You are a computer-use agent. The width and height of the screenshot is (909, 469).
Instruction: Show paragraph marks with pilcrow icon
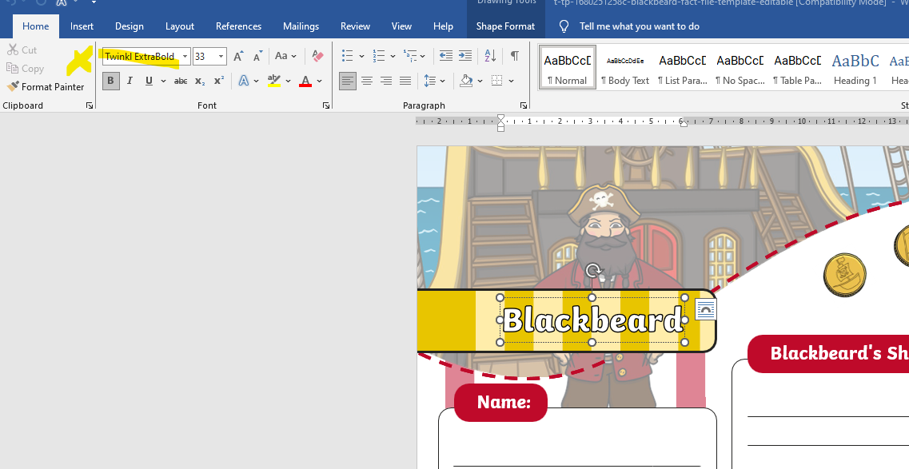[514, 56]
